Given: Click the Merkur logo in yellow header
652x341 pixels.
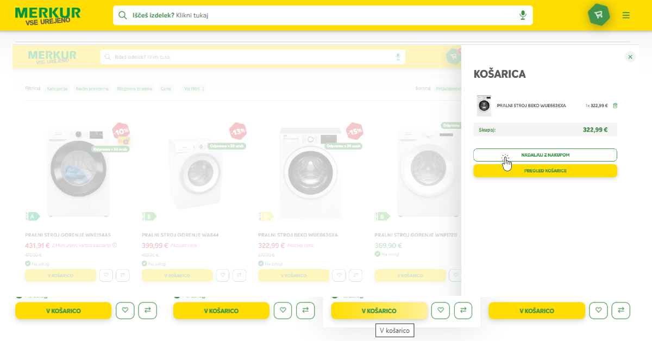Looking at the screenshot, I should (48, 15).
